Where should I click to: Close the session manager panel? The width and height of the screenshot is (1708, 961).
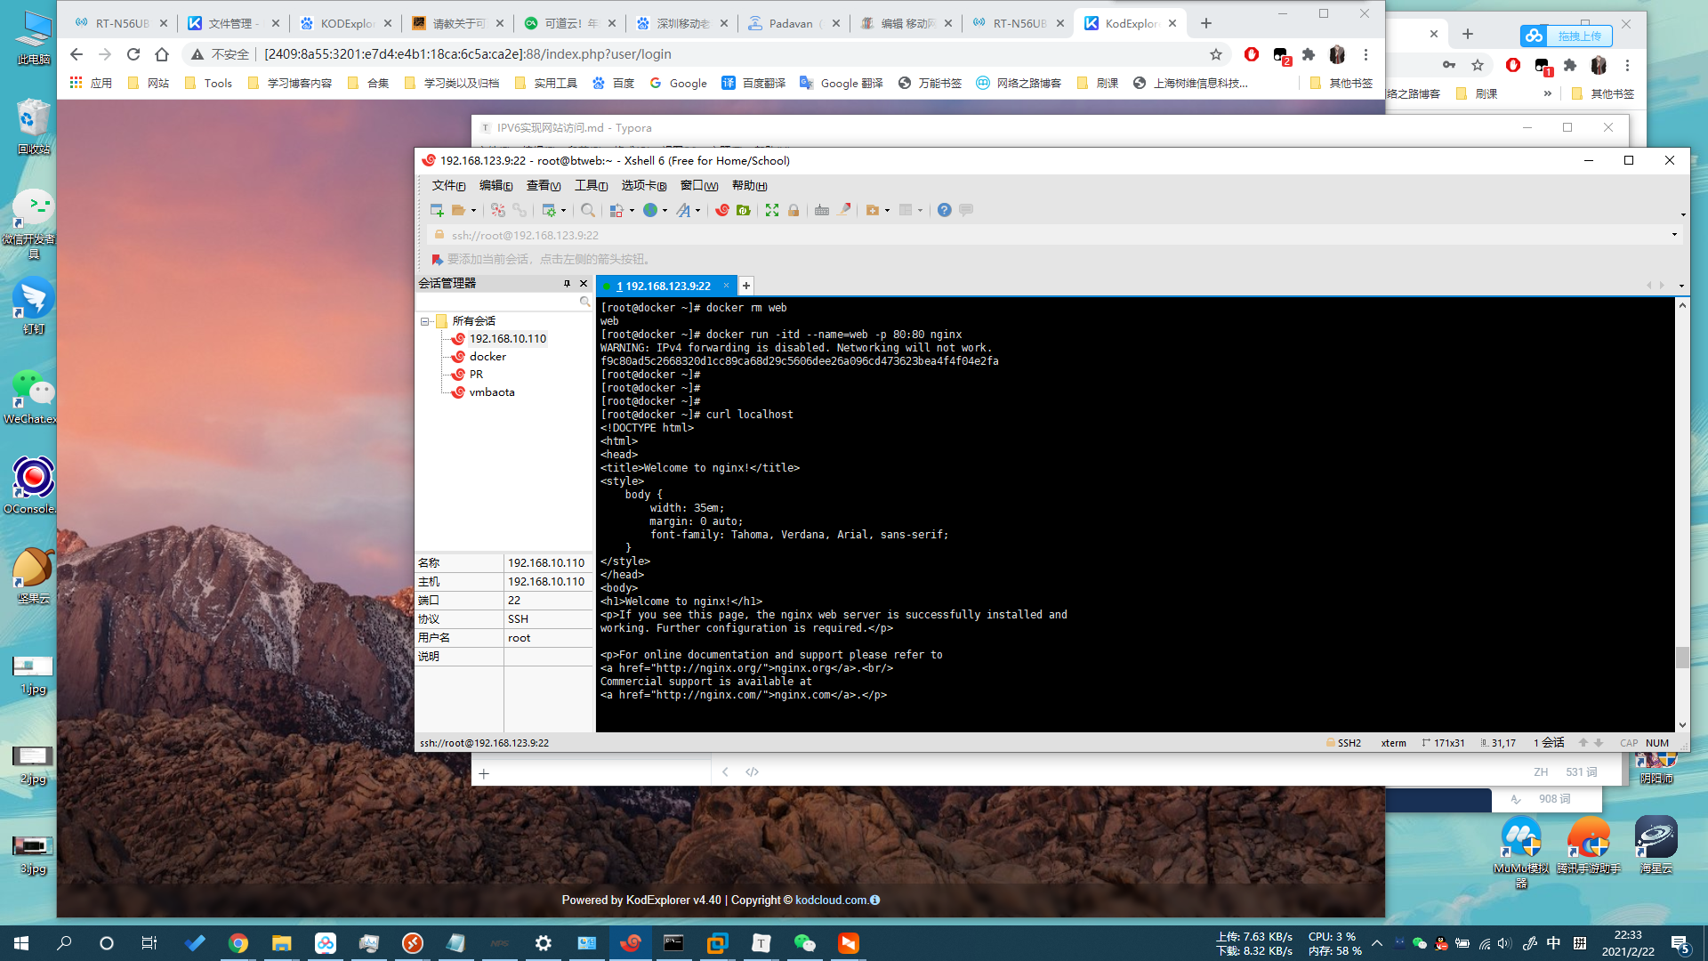(584, 283)
